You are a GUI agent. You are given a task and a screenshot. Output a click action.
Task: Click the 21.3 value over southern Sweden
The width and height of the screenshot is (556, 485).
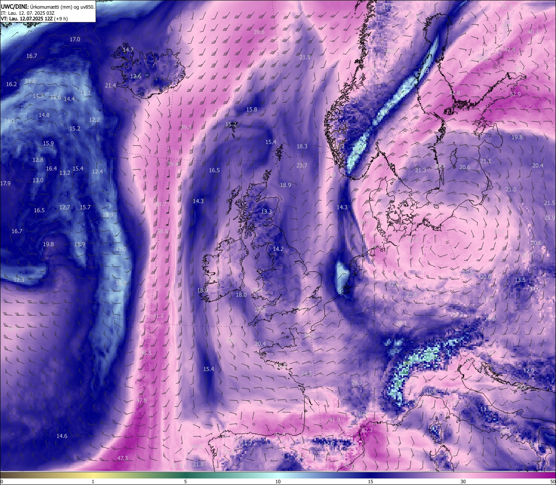pyautogui.click(x=420, y=171)
